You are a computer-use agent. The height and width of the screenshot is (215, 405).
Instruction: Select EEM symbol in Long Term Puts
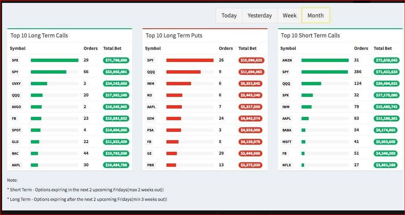pos(151,119)
